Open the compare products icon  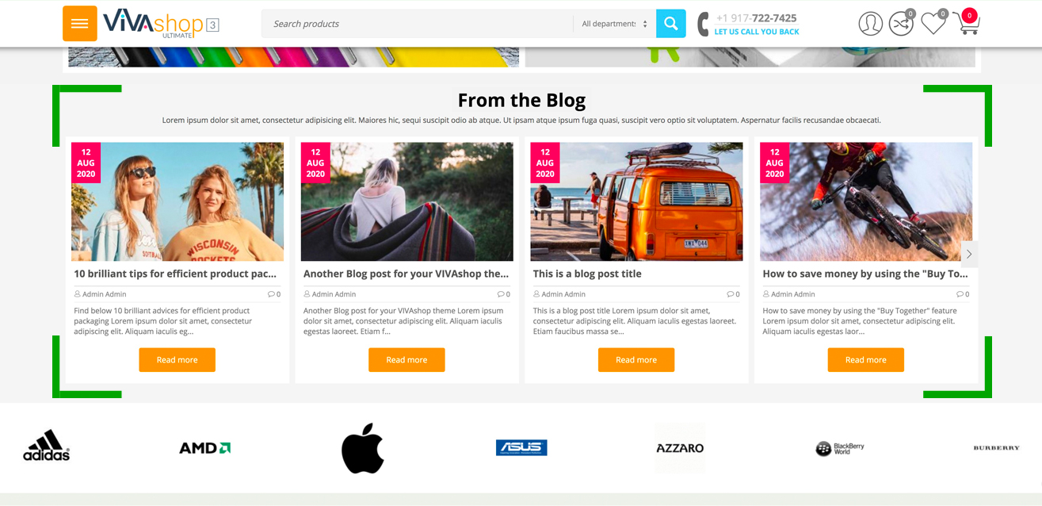(x=901, y=24)
